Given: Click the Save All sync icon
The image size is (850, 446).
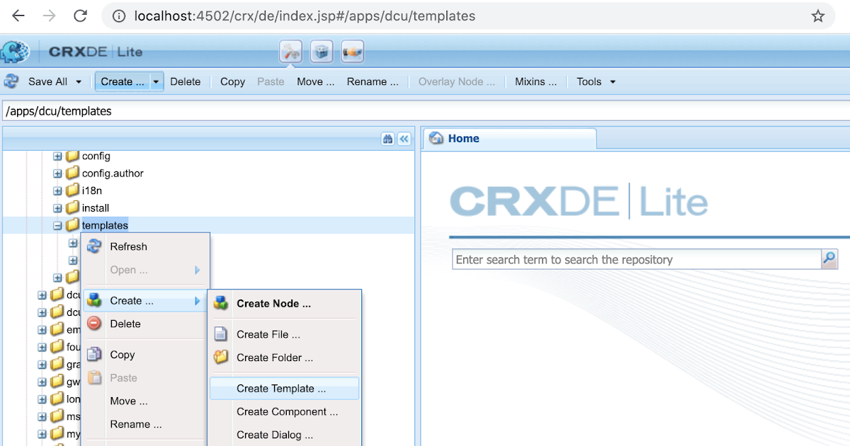Looking at the screenshot, I should (x=11, y=81).
